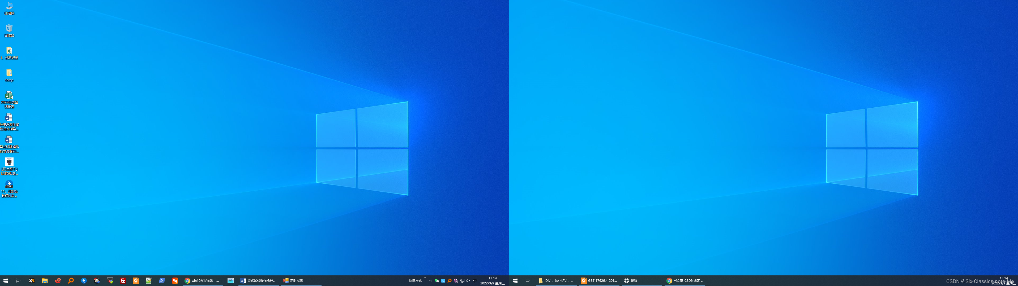Expand the 快捷方式 toolbar chevron
The width and height of the screenshot is (1018, 286).
(x=425, y=278)
